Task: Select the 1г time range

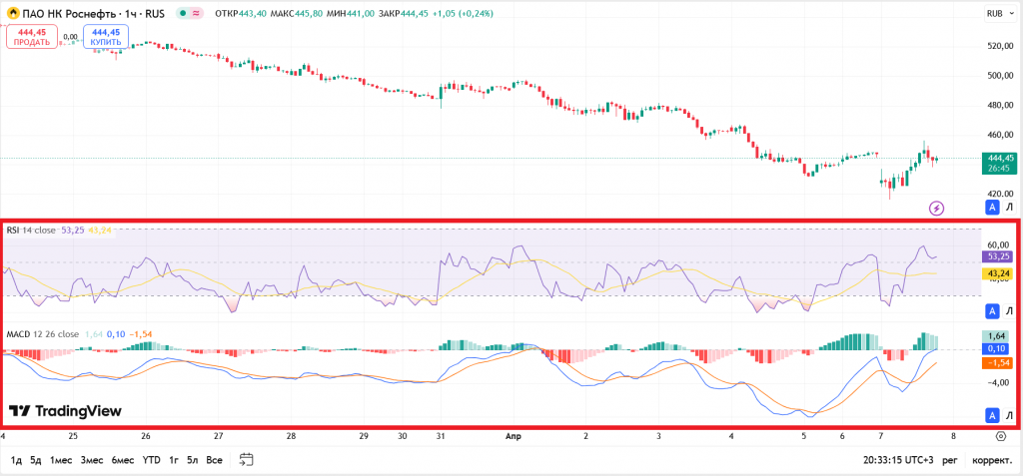Action: pos(174,460)
